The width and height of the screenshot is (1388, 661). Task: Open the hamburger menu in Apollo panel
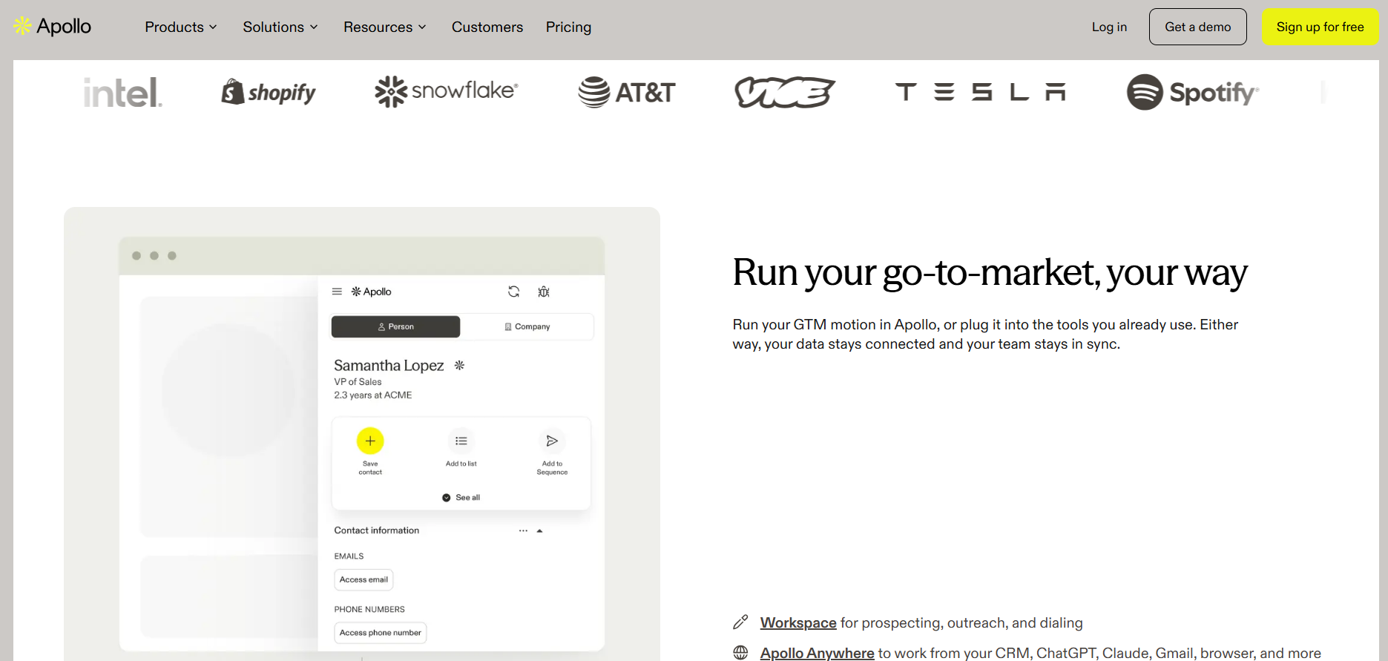click(x=337, y=292)
